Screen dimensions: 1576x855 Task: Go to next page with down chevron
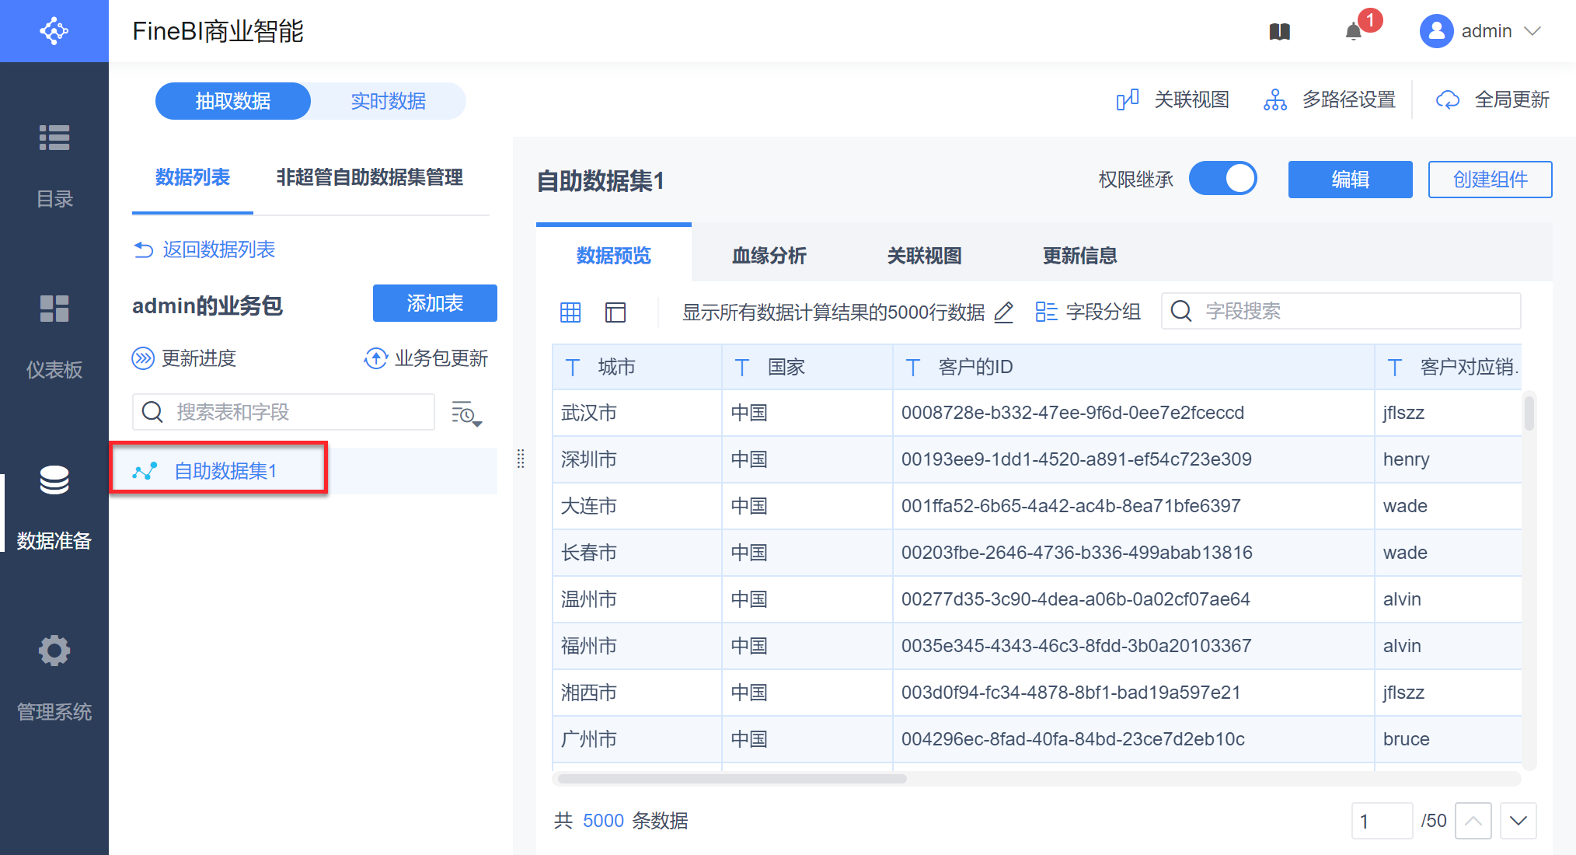(x=1518, y=821)
